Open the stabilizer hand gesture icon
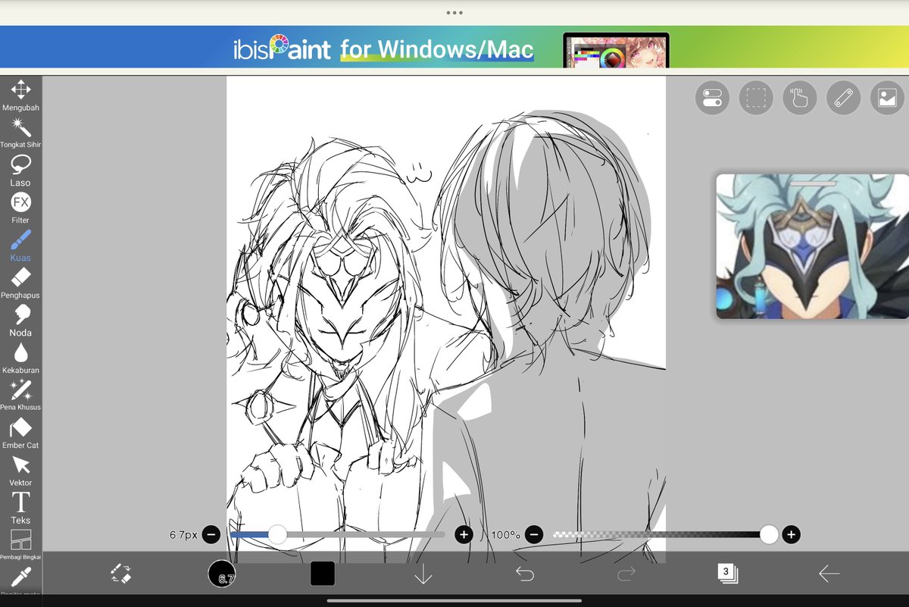This screenshot has width=909, height=607. [800, 98]
